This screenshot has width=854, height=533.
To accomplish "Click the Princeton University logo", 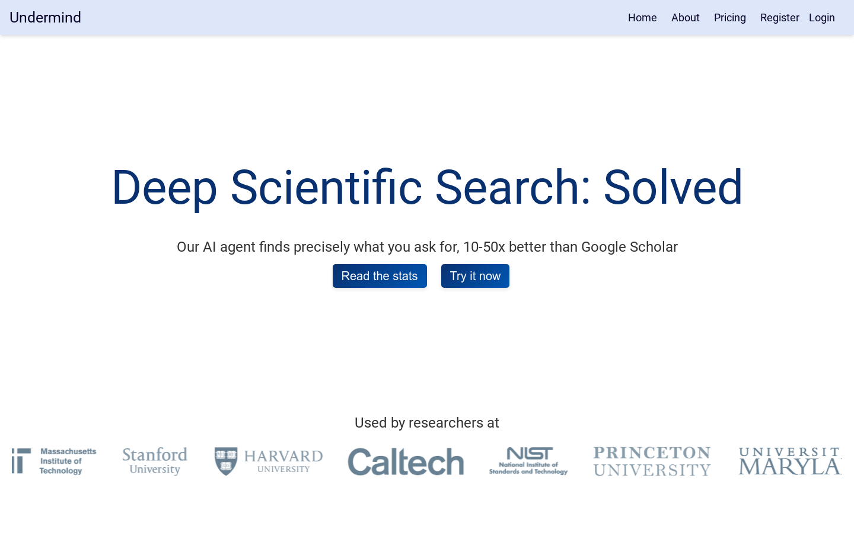I will click(652, 461).
